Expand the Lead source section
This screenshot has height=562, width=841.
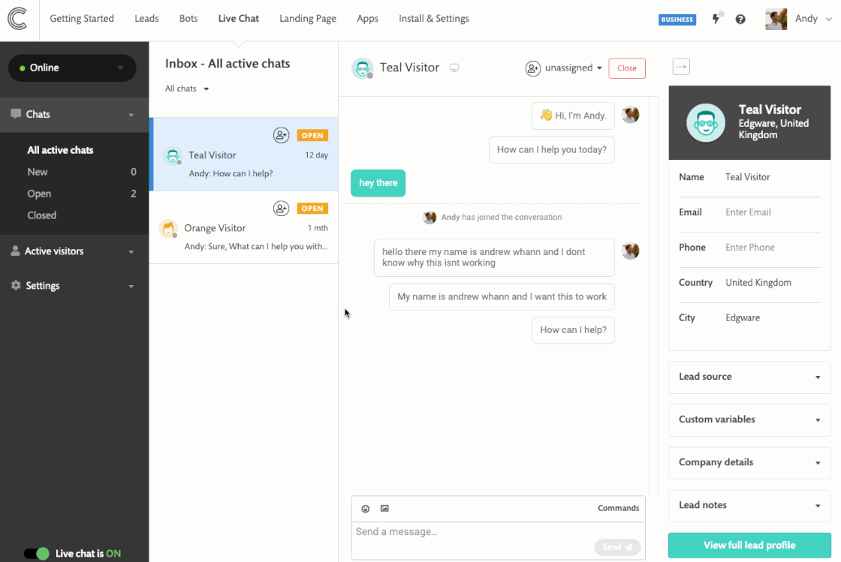749,377
